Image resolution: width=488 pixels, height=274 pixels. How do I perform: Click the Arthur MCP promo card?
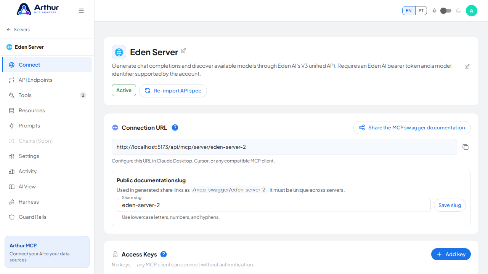pos(47,252)
